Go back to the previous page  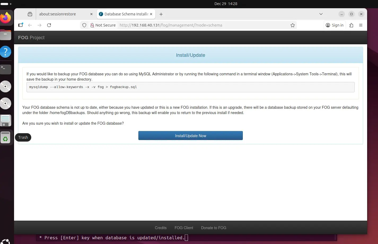[x=30, y=25]
